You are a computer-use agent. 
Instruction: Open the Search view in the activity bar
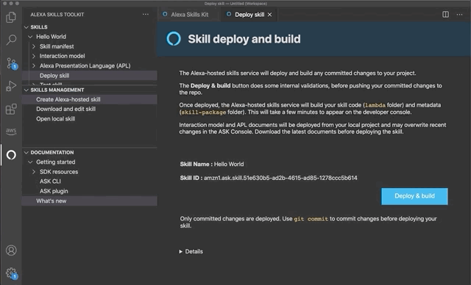[x=11, y=40]
